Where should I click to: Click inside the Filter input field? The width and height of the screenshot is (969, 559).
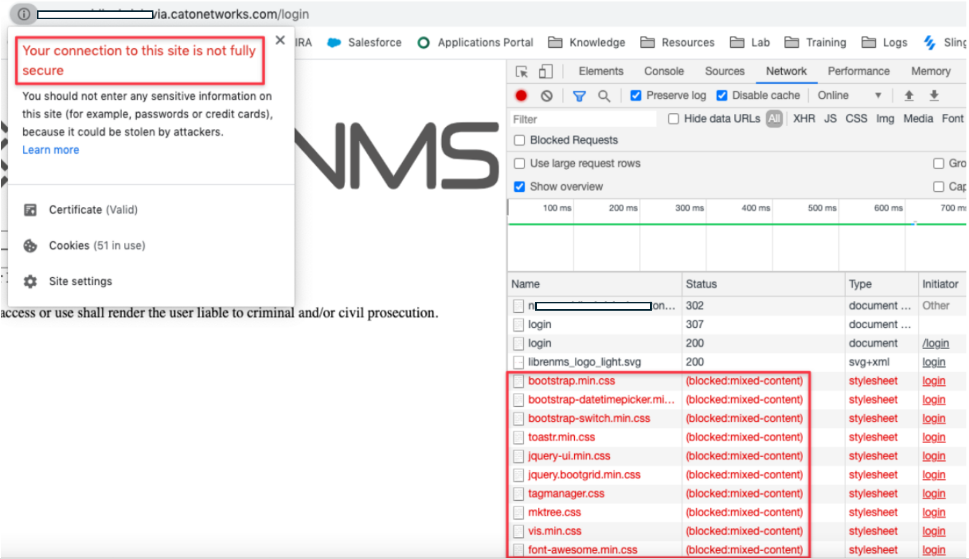(572, 118)
